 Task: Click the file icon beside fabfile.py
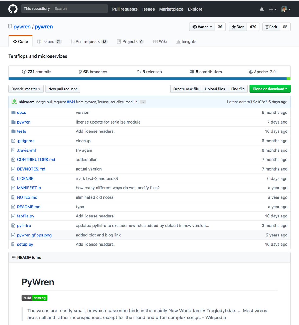(x=13, y=216)
